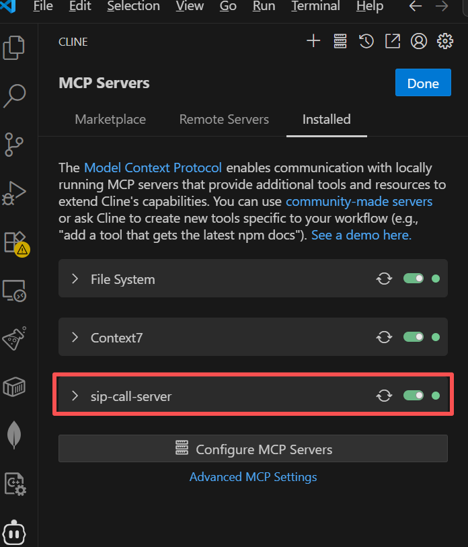The height and width of the screenshot is (547, 468).
Task: Restart the sip-call-server
Action: click(x=385, y=396)
